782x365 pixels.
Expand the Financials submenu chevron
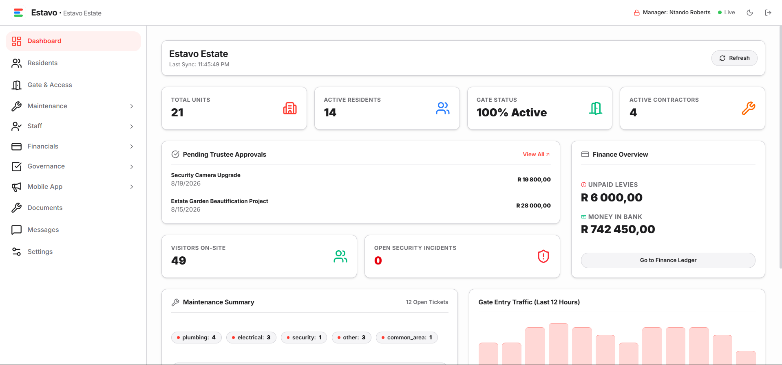(x=132, y=146)
